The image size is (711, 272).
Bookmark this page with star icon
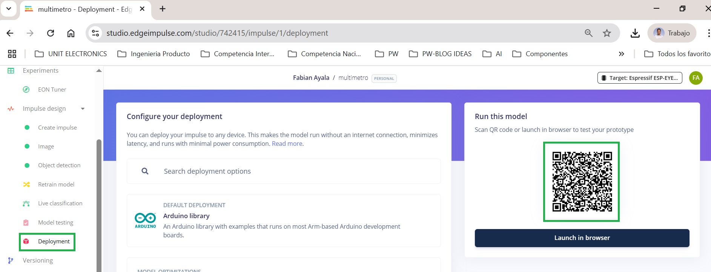pyautogui.click(x=607, y=33)
